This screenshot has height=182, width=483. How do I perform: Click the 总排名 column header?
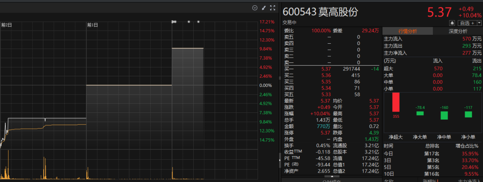(x=432, y=146)
